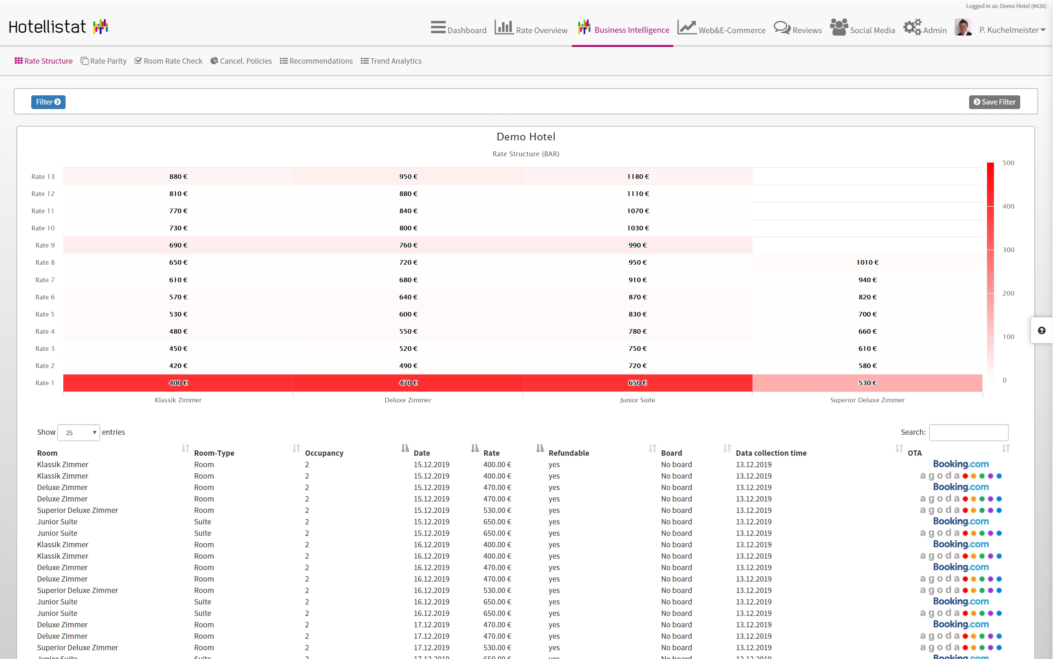Click into the table Search field
Screen dimensions: 1053x659
[968, 432]
